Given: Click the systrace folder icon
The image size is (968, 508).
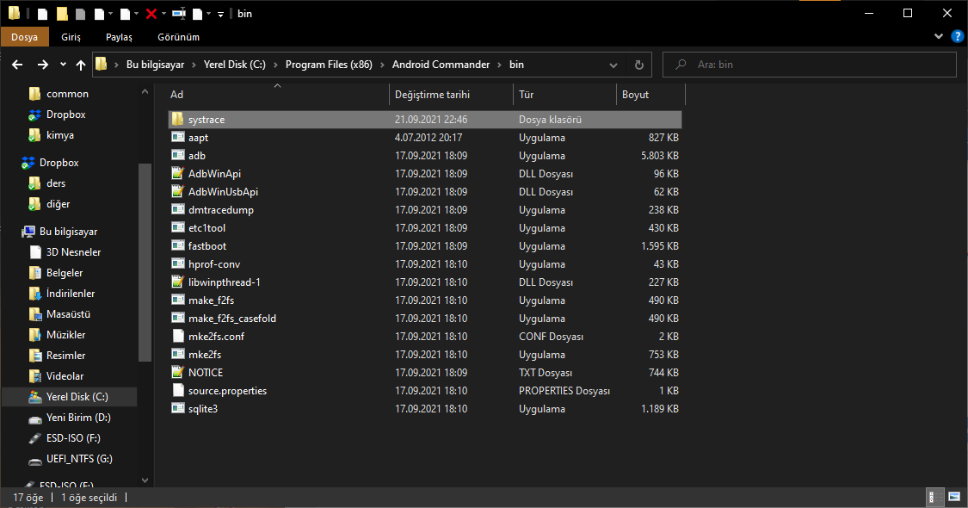Looking at the screenshot, I should (178, 120).
